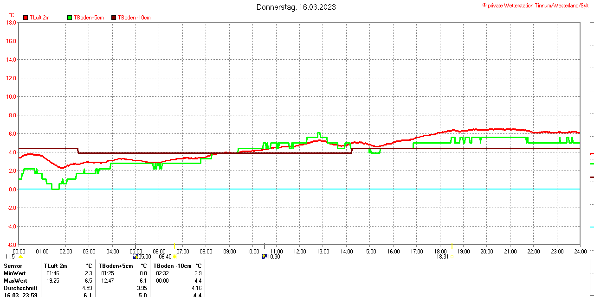Viewport: 594px width, 297px height.
Task: Click the yellow sunrise marker on the time axis
Action: [x=174, y=246]
